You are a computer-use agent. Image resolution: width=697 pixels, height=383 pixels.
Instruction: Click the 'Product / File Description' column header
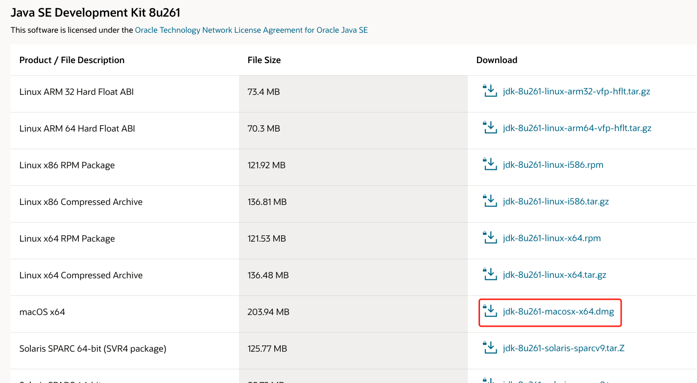tap(72, 60)
